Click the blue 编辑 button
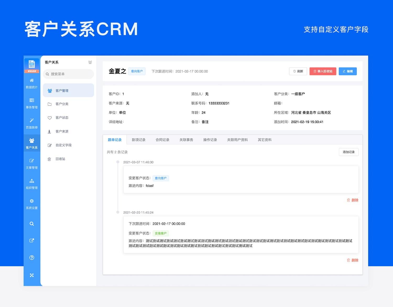Image resolution: width=393 pixels, height=307 pixels. coord(347,71)
